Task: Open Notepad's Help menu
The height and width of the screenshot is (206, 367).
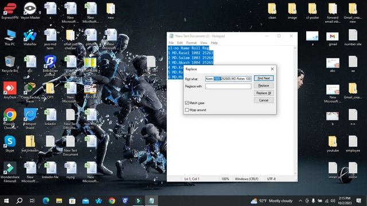Action: click(x=214, y=43)
